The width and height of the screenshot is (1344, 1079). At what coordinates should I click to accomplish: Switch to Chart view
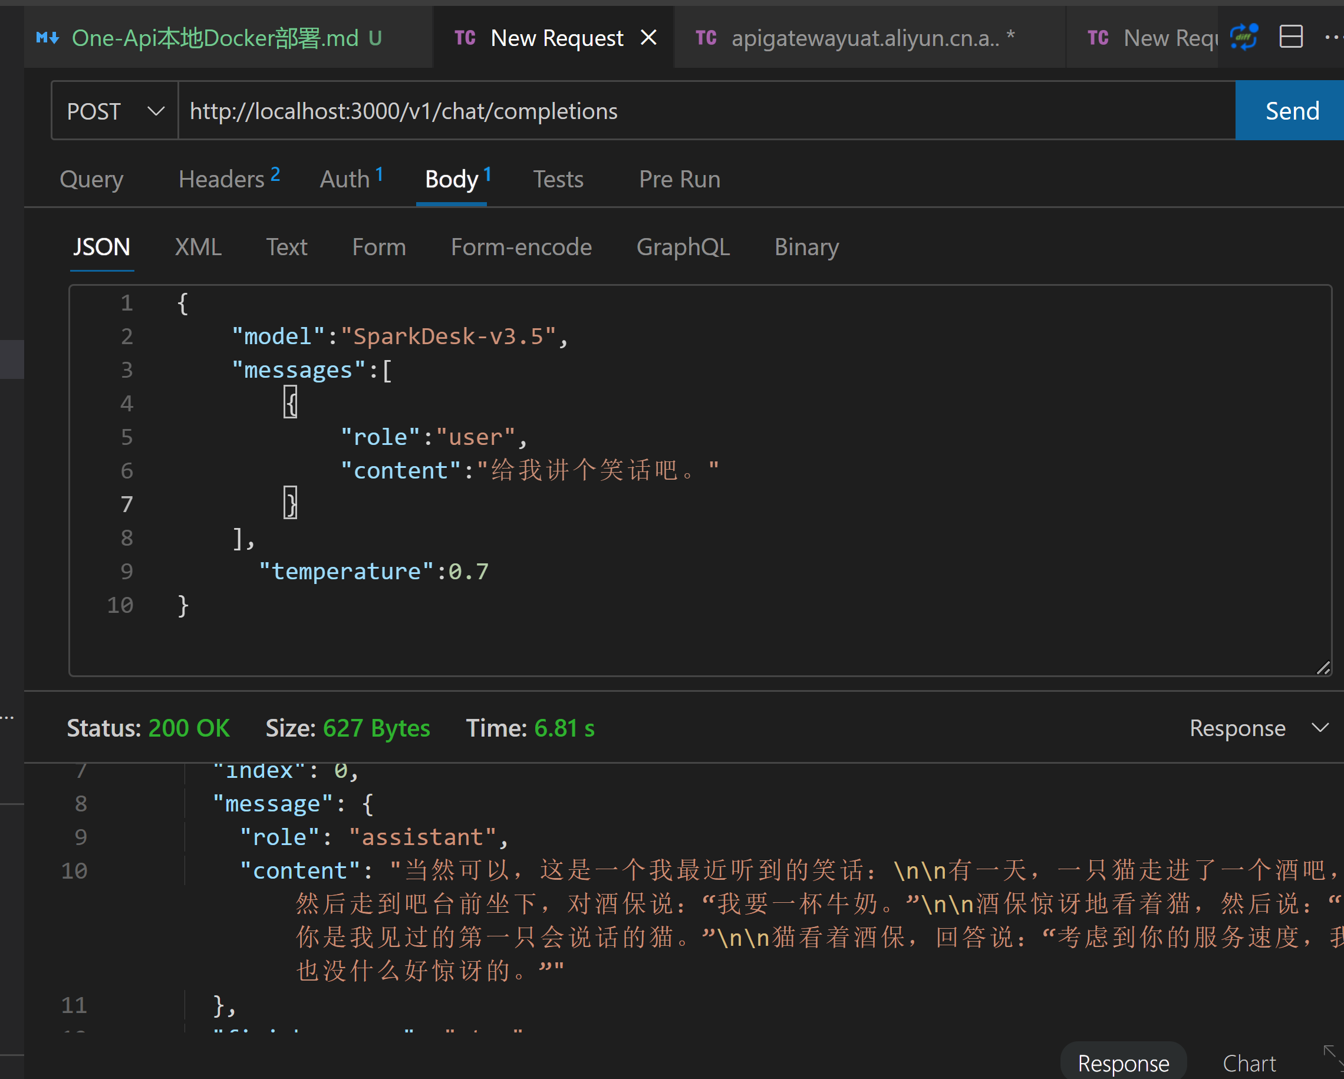[x=1249, y=1064]
